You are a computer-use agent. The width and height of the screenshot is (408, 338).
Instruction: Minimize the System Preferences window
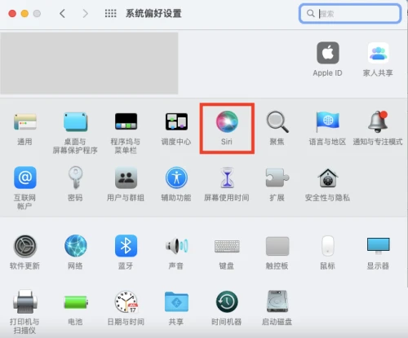(24, 13)
